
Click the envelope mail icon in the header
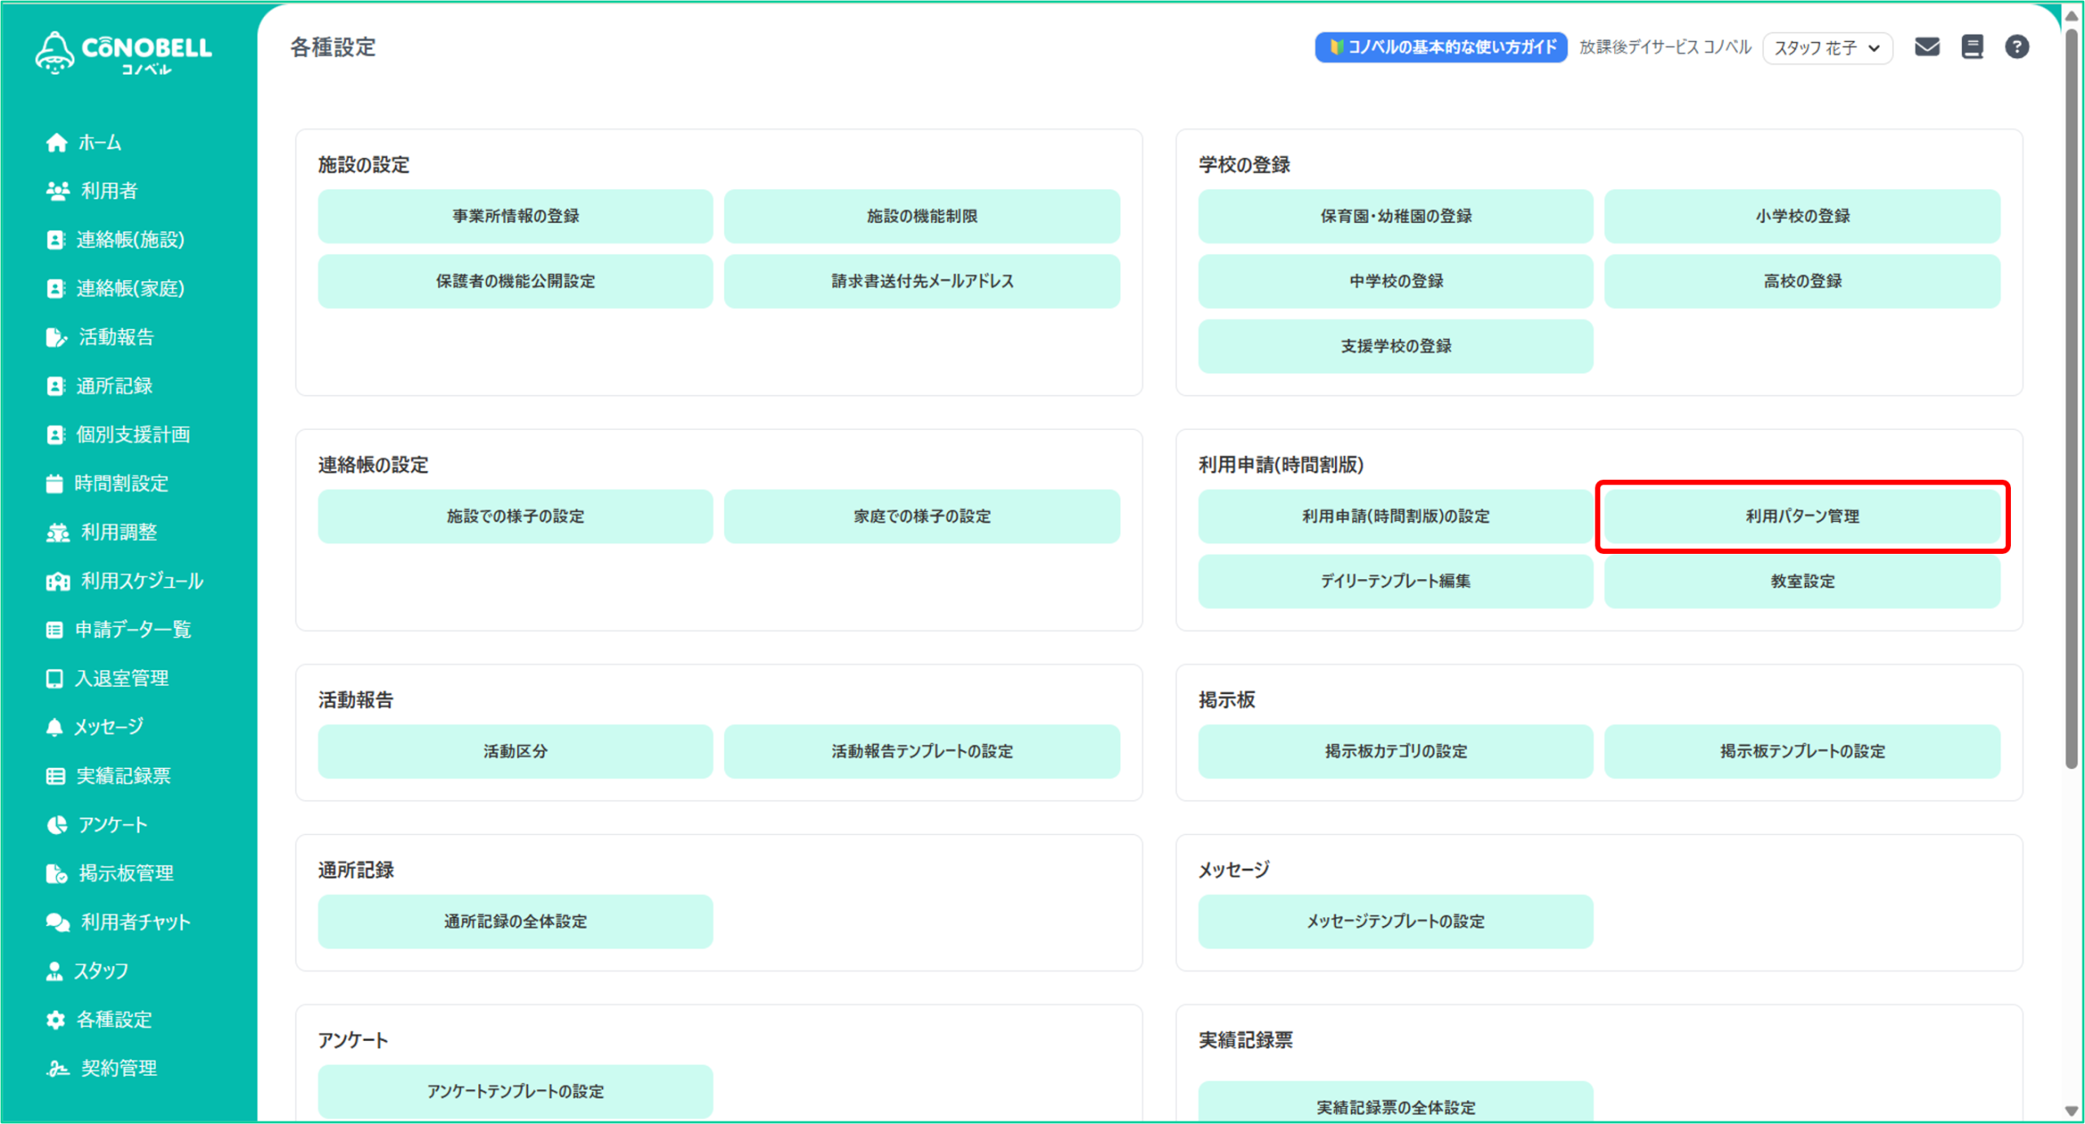point(1926,47)
